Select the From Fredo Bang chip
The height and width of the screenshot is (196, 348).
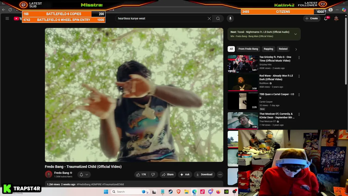(248, 49)
